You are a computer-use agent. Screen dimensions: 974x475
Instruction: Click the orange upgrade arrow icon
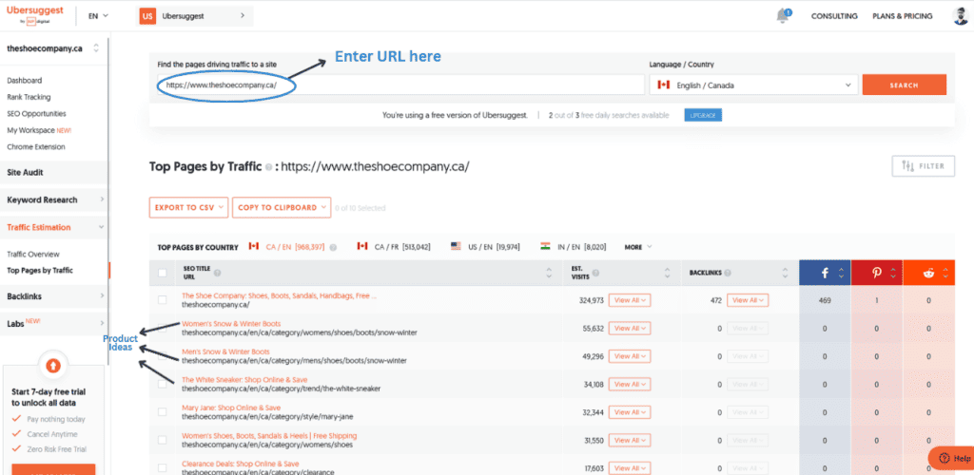click(53, 366)
